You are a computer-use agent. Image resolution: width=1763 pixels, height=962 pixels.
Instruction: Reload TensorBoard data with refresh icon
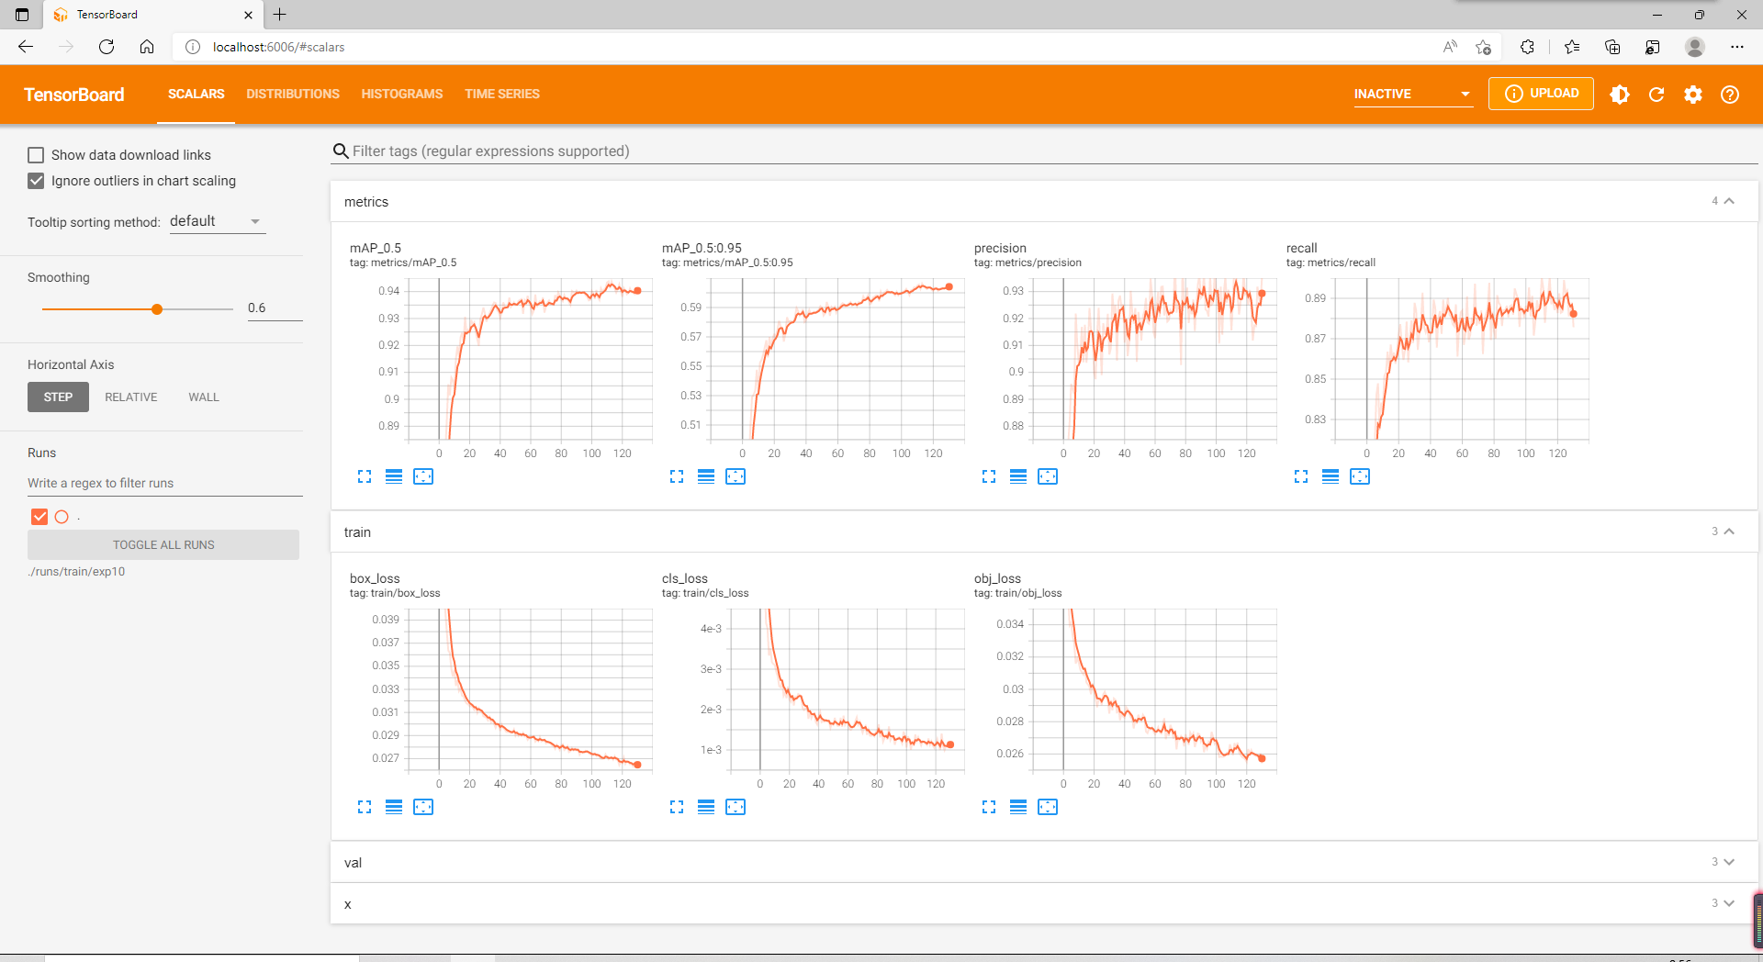pyautogui.click(x=1656, y=95)
